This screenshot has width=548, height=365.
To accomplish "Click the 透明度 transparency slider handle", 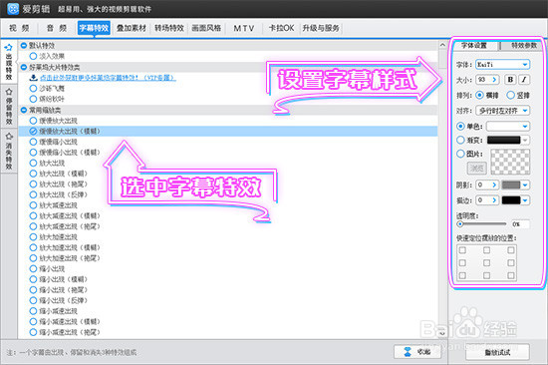I will point(460,224).
